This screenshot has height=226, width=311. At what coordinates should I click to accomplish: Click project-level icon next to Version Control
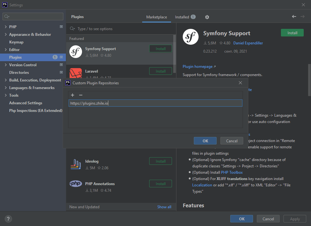(61, 65)
